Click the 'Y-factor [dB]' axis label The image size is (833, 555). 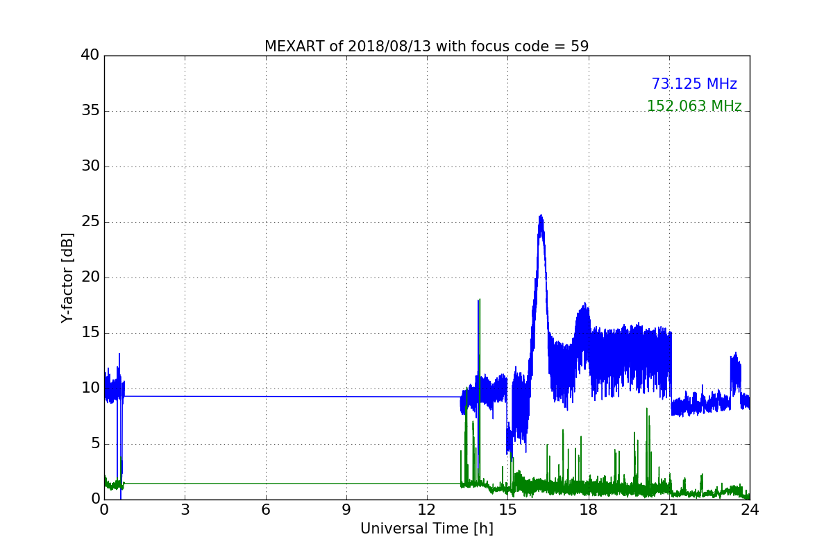click(67, 277)
